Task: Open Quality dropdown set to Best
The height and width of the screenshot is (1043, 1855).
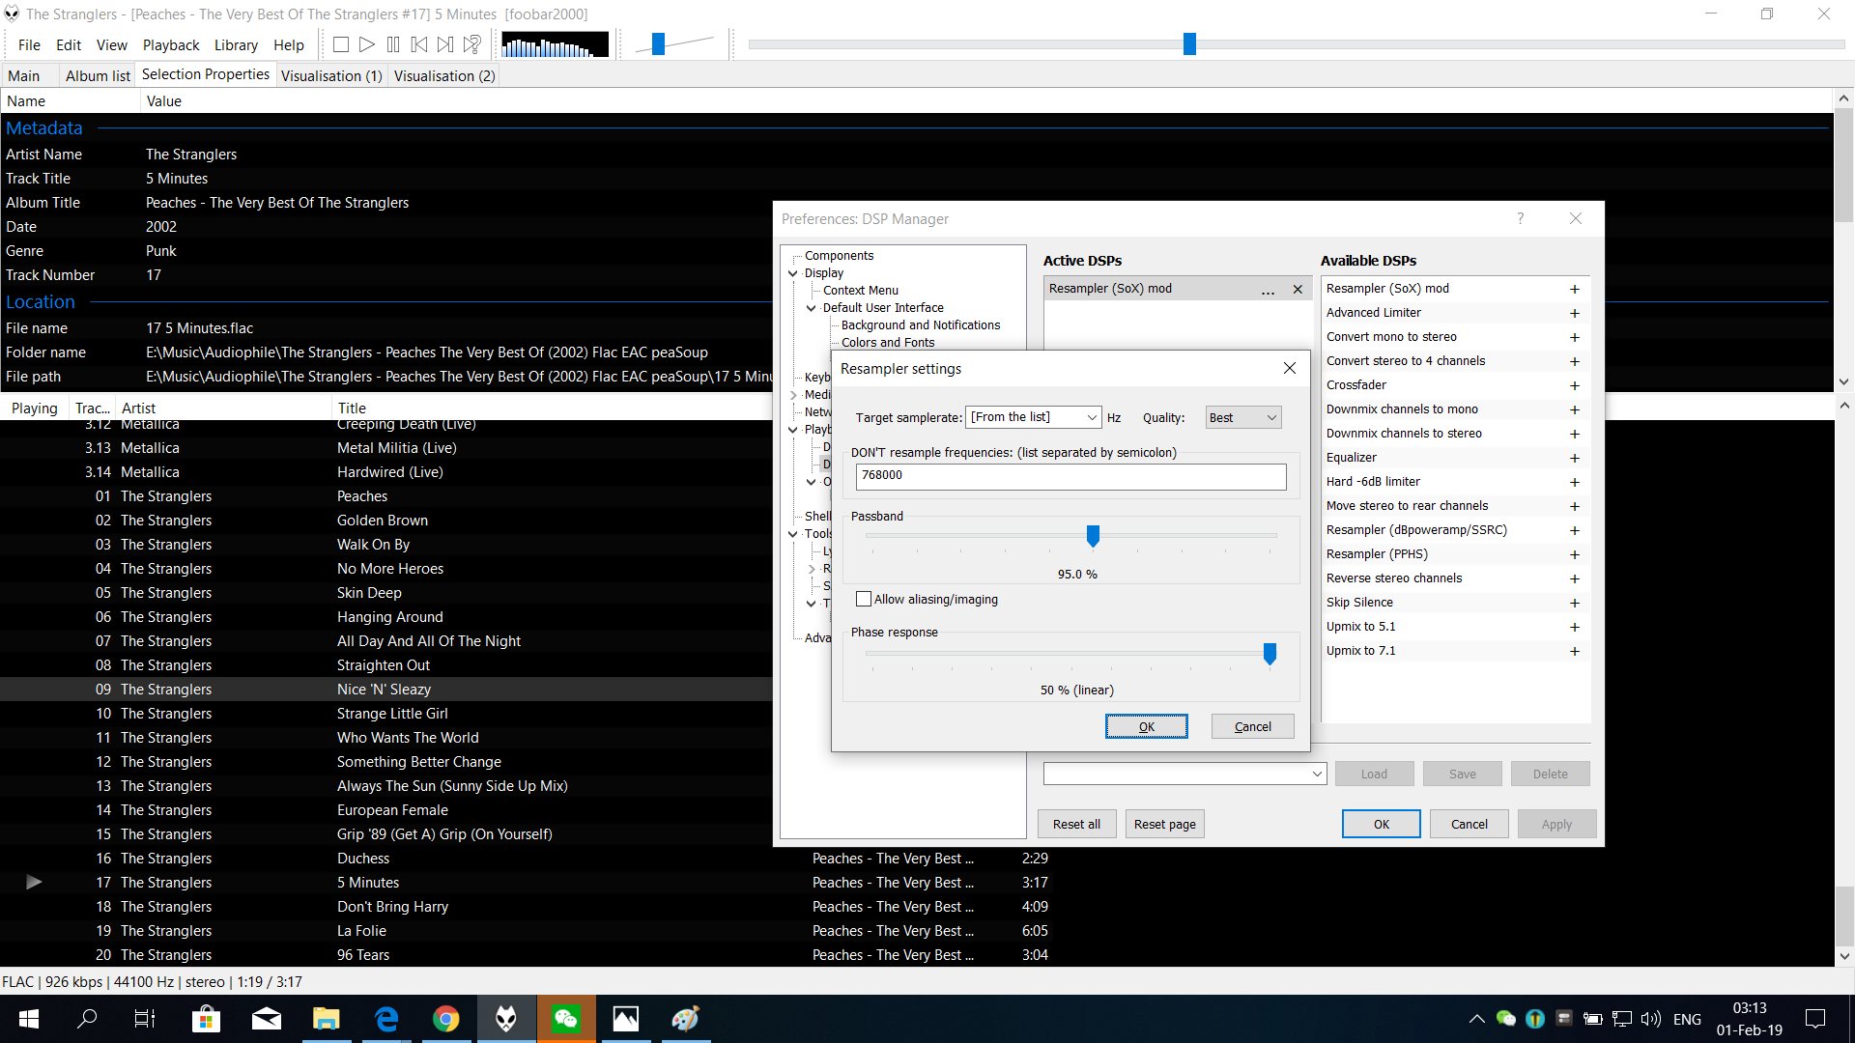Action: 1242,417
